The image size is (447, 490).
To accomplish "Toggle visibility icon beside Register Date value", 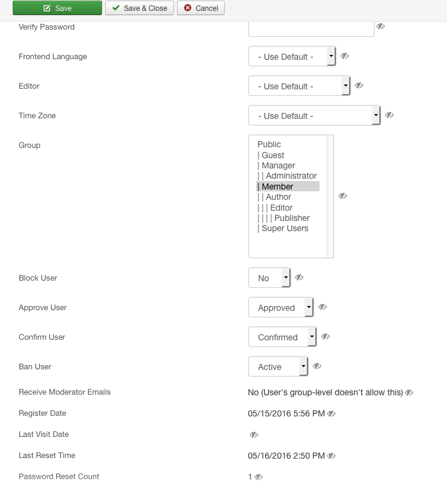I will pos(332,414).
